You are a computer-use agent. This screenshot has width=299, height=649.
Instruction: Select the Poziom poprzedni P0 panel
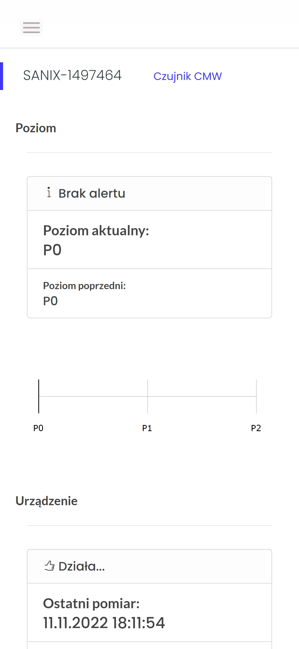(149, 293)
